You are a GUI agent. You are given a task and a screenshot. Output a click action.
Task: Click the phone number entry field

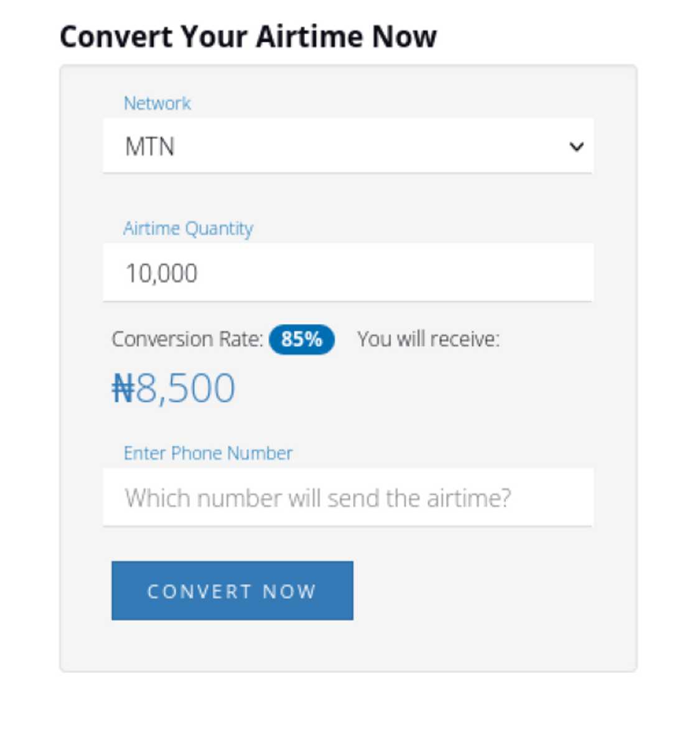click(348, 496)
